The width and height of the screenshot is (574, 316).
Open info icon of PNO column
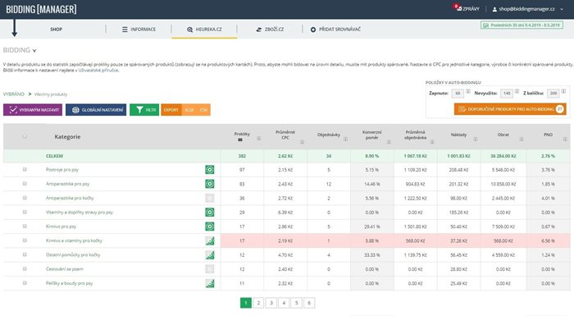(x=565, y=139)
